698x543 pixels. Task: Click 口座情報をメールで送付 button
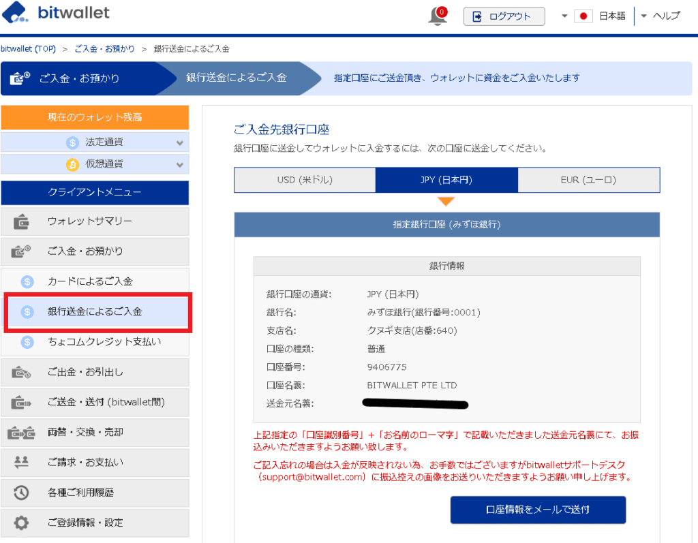click(x=538, y=510)
